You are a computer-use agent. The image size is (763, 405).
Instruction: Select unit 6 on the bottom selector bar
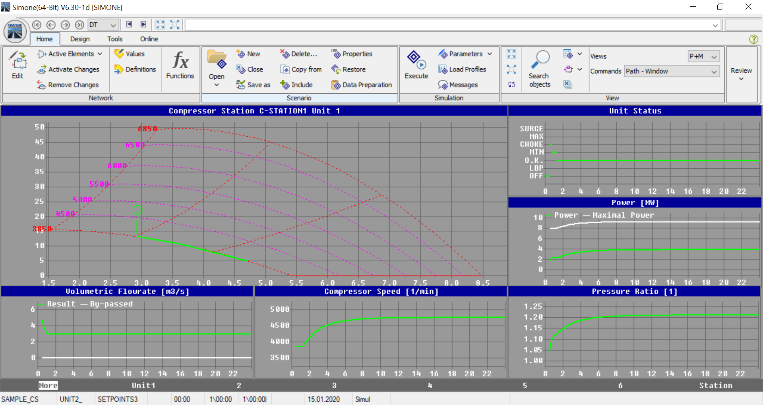[620, 386]
